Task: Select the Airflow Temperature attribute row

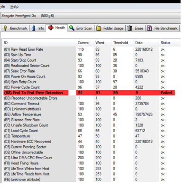Action: pyautogui.click(x=89, y=114)
